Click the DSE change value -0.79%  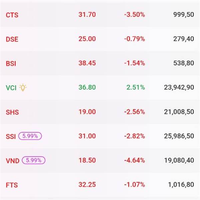pos(134,39)
